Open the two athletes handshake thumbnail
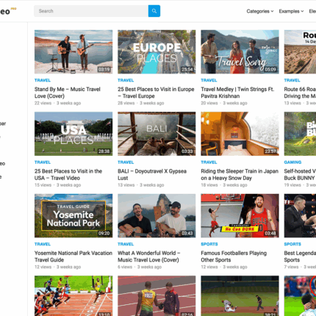The width and height of the screenshot is (316, 316). (157, 296)
